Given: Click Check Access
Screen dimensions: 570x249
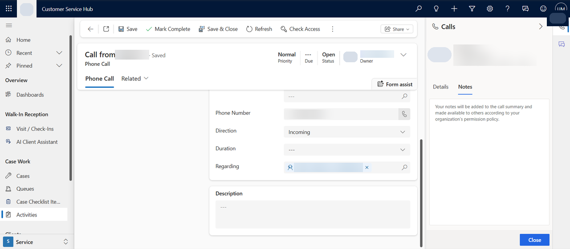Looking at the screenshot, I should coord(300,29).
